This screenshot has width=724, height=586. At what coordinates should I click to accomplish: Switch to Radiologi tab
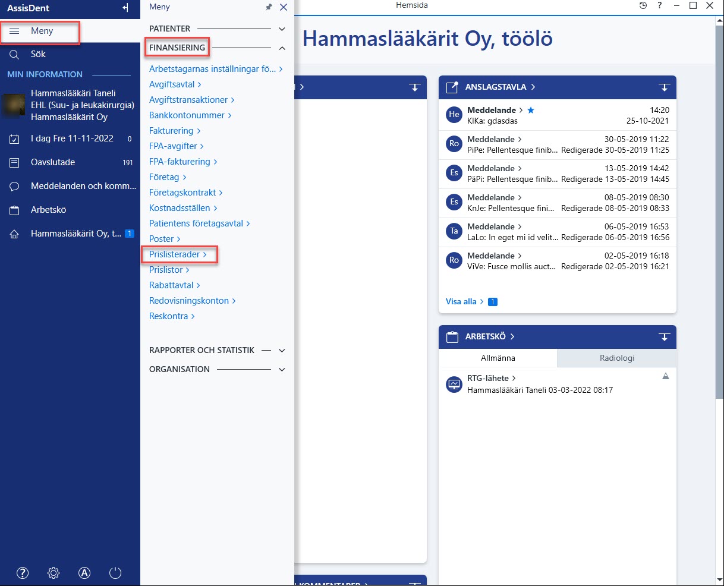(x=617, y=358)
